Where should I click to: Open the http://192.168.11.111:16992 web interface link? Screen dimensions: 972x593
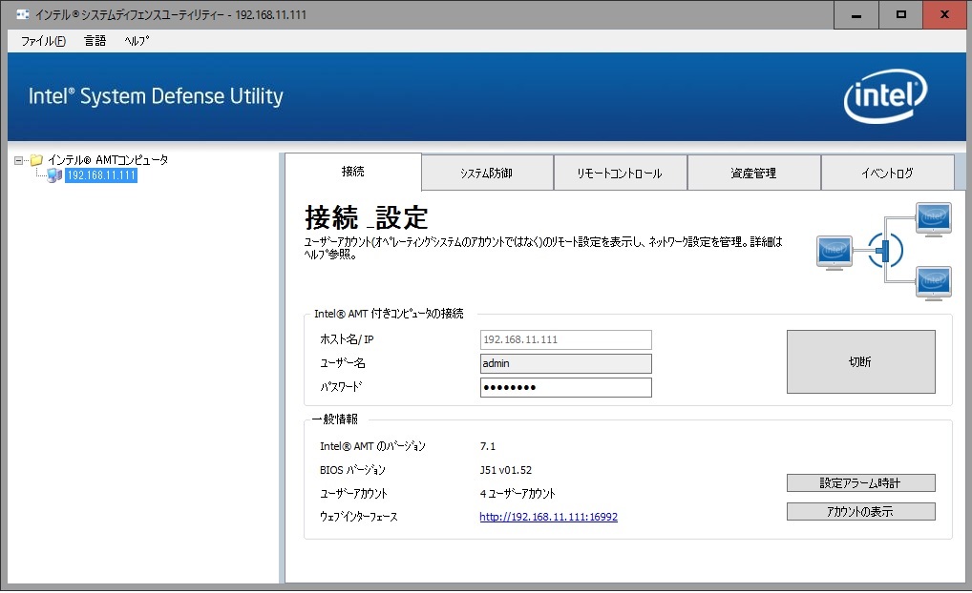point(549,517)
